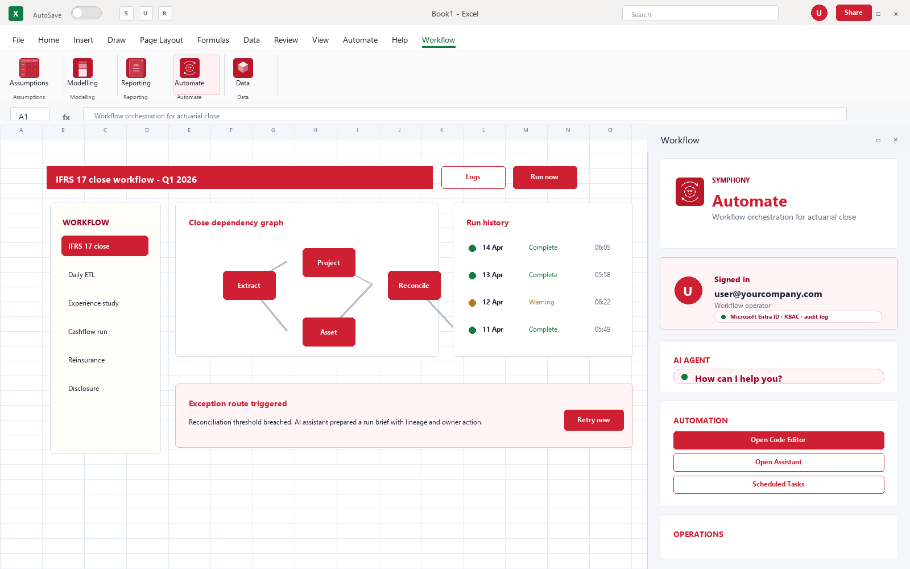This screenshot has height=569, width=910.
Task: Click column header M
Action: pyautogui.click(x=526, y=130)
